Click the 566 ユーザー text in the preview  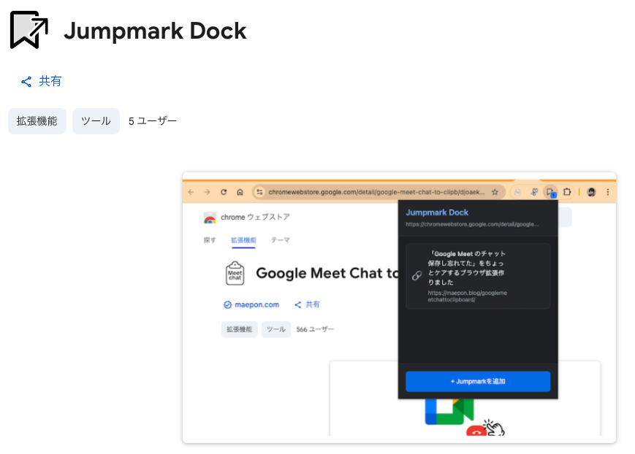315,329
